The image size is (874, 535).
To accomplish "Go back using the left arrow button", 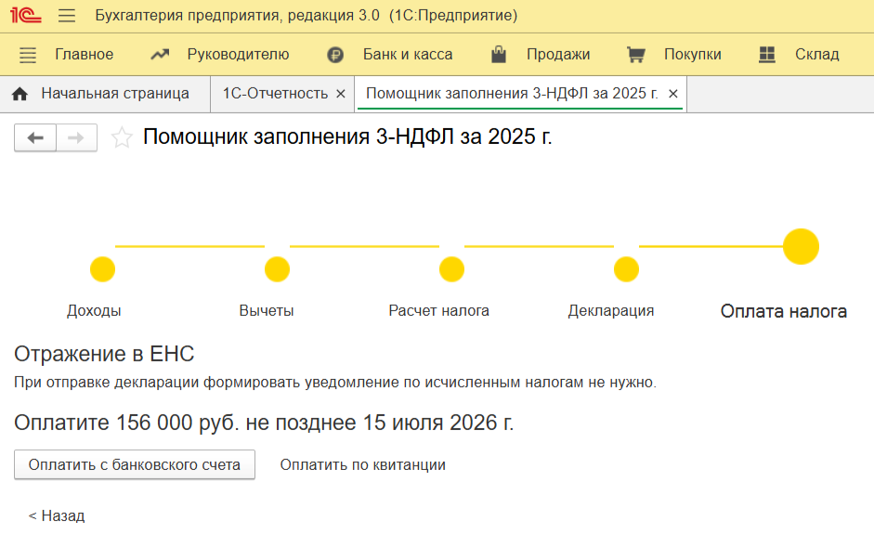I will point(35,138).
